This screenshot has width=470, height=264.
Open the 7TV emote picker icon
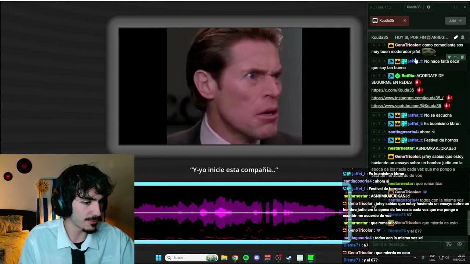click(449, 245)
